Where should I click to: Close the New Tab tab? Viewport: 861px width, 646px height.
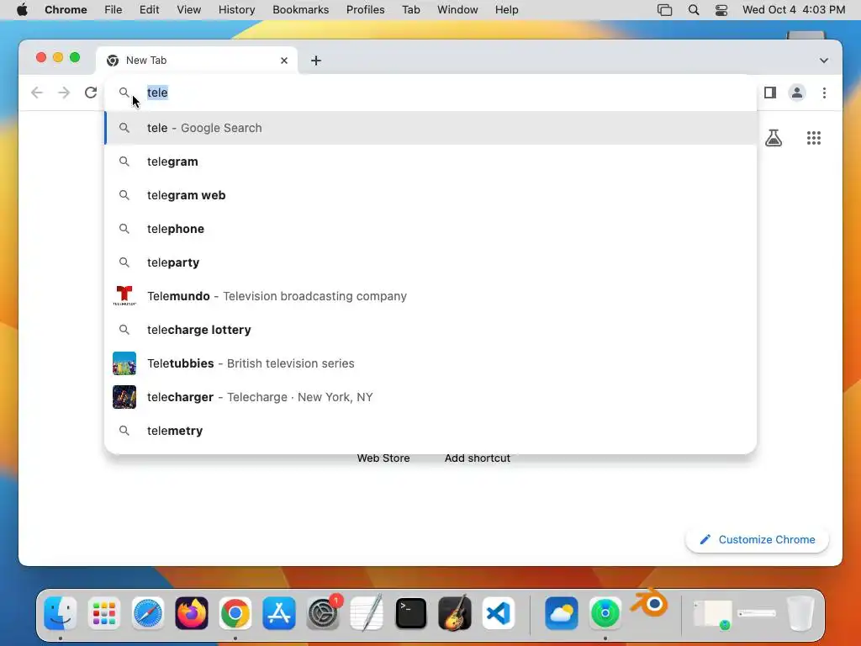click(x=284, y=61)
